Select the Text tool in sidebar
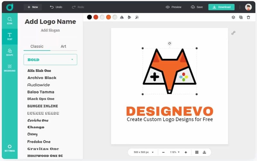This screenshot has height=161, width=257. pos(10,36)
